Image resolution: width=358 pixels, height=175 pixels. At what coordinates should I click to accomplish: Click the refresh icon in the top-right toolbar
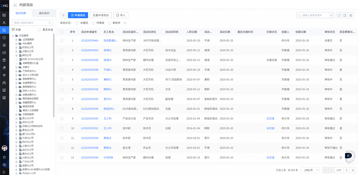click(x=339, y=15)
